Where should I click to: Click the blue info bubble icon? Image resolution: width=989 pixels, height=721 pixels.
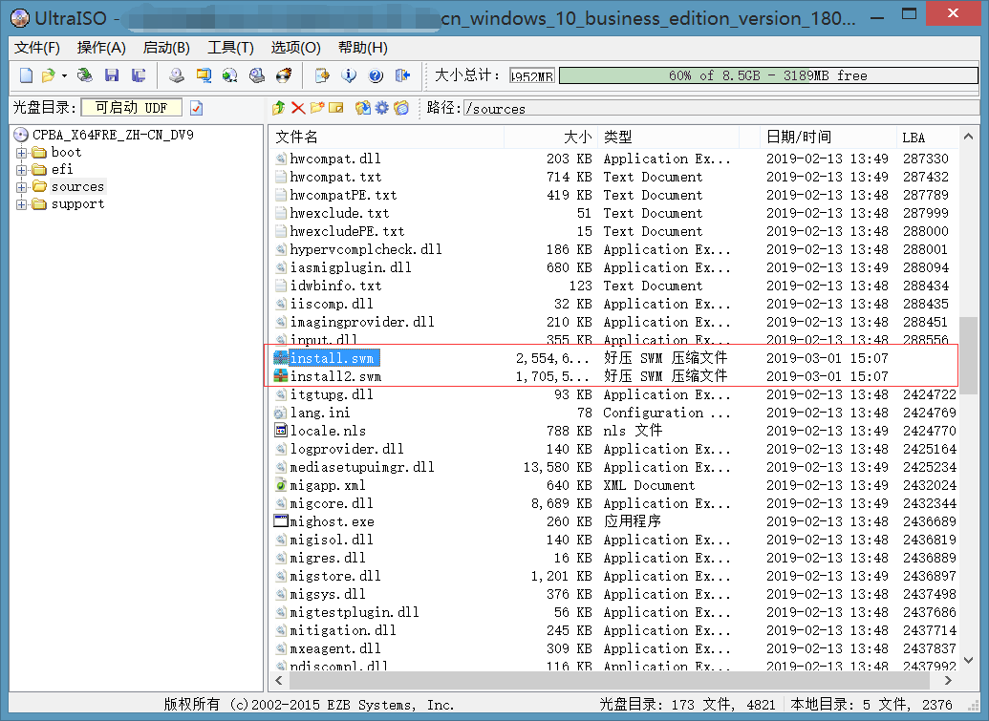click(x=349, y=75)
